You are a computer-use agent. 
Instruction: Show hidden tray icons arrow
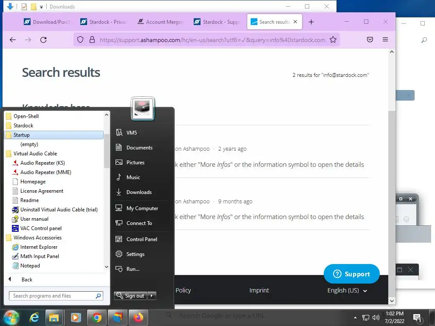pyautogui.click(x=355, y=318)
